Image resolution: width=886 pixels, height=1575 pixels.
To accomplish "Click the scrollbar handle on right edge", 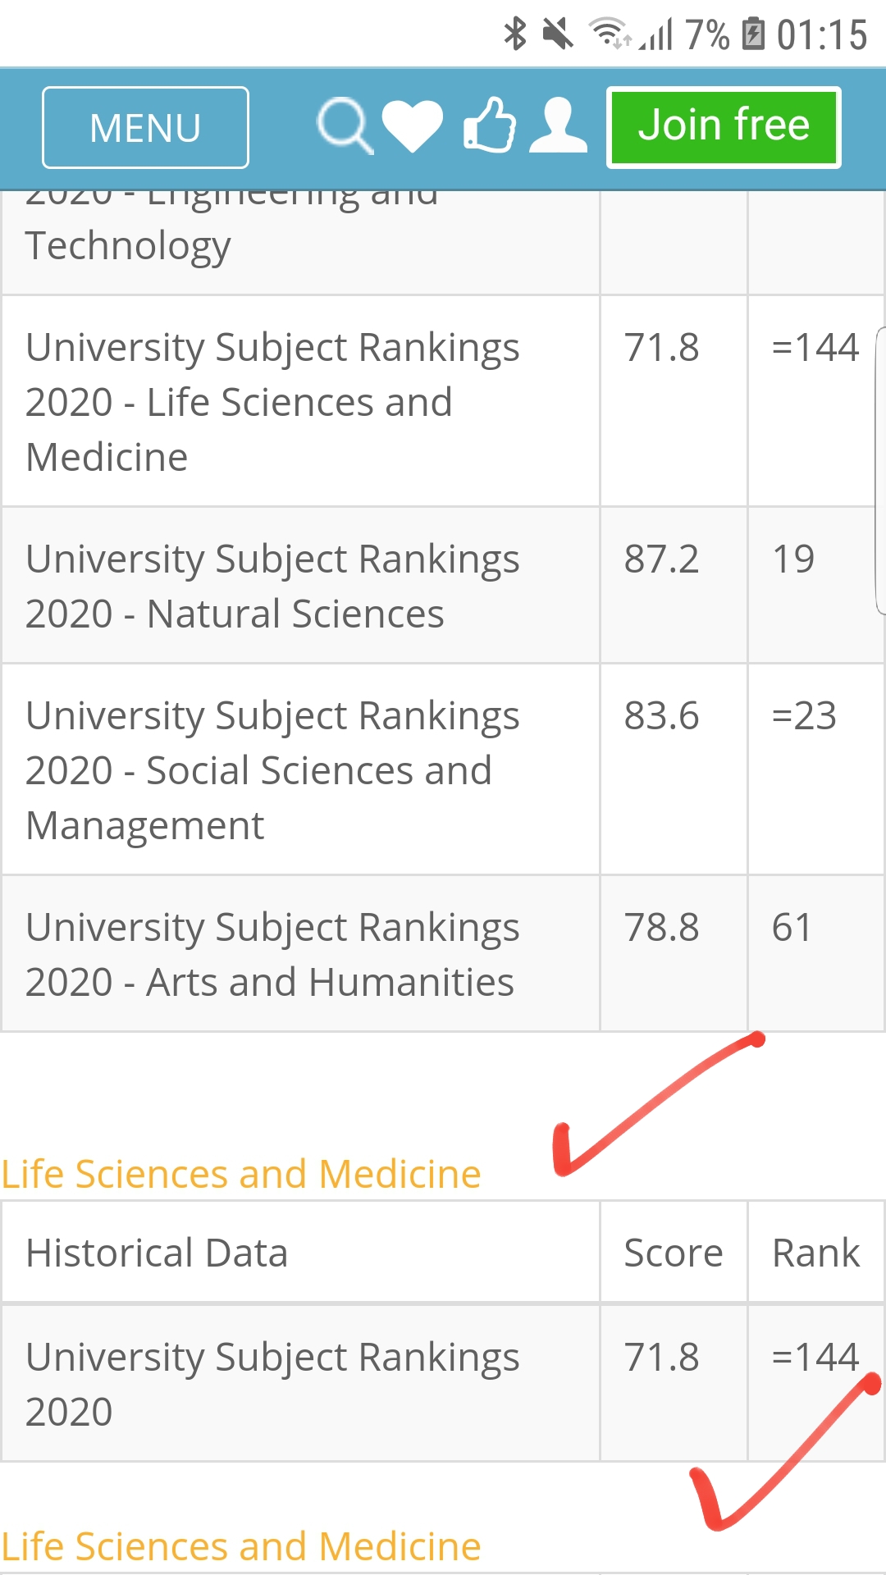I will (880, 470).
